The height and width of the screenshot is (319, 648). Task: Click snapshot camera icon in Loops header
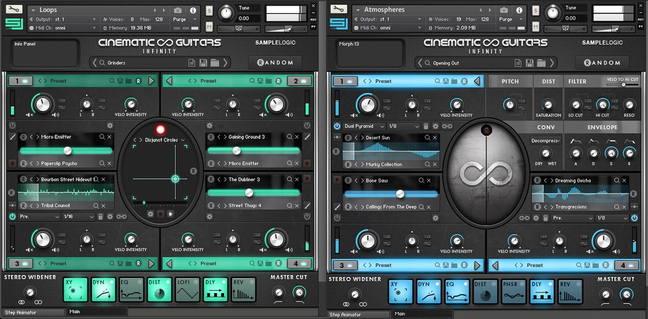(178, 10)
